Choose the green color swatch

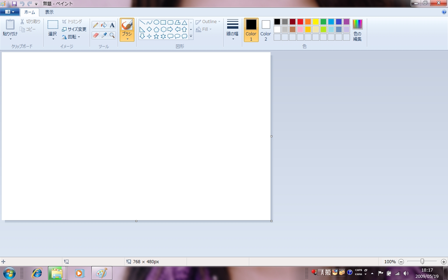[x=323, y=22]
